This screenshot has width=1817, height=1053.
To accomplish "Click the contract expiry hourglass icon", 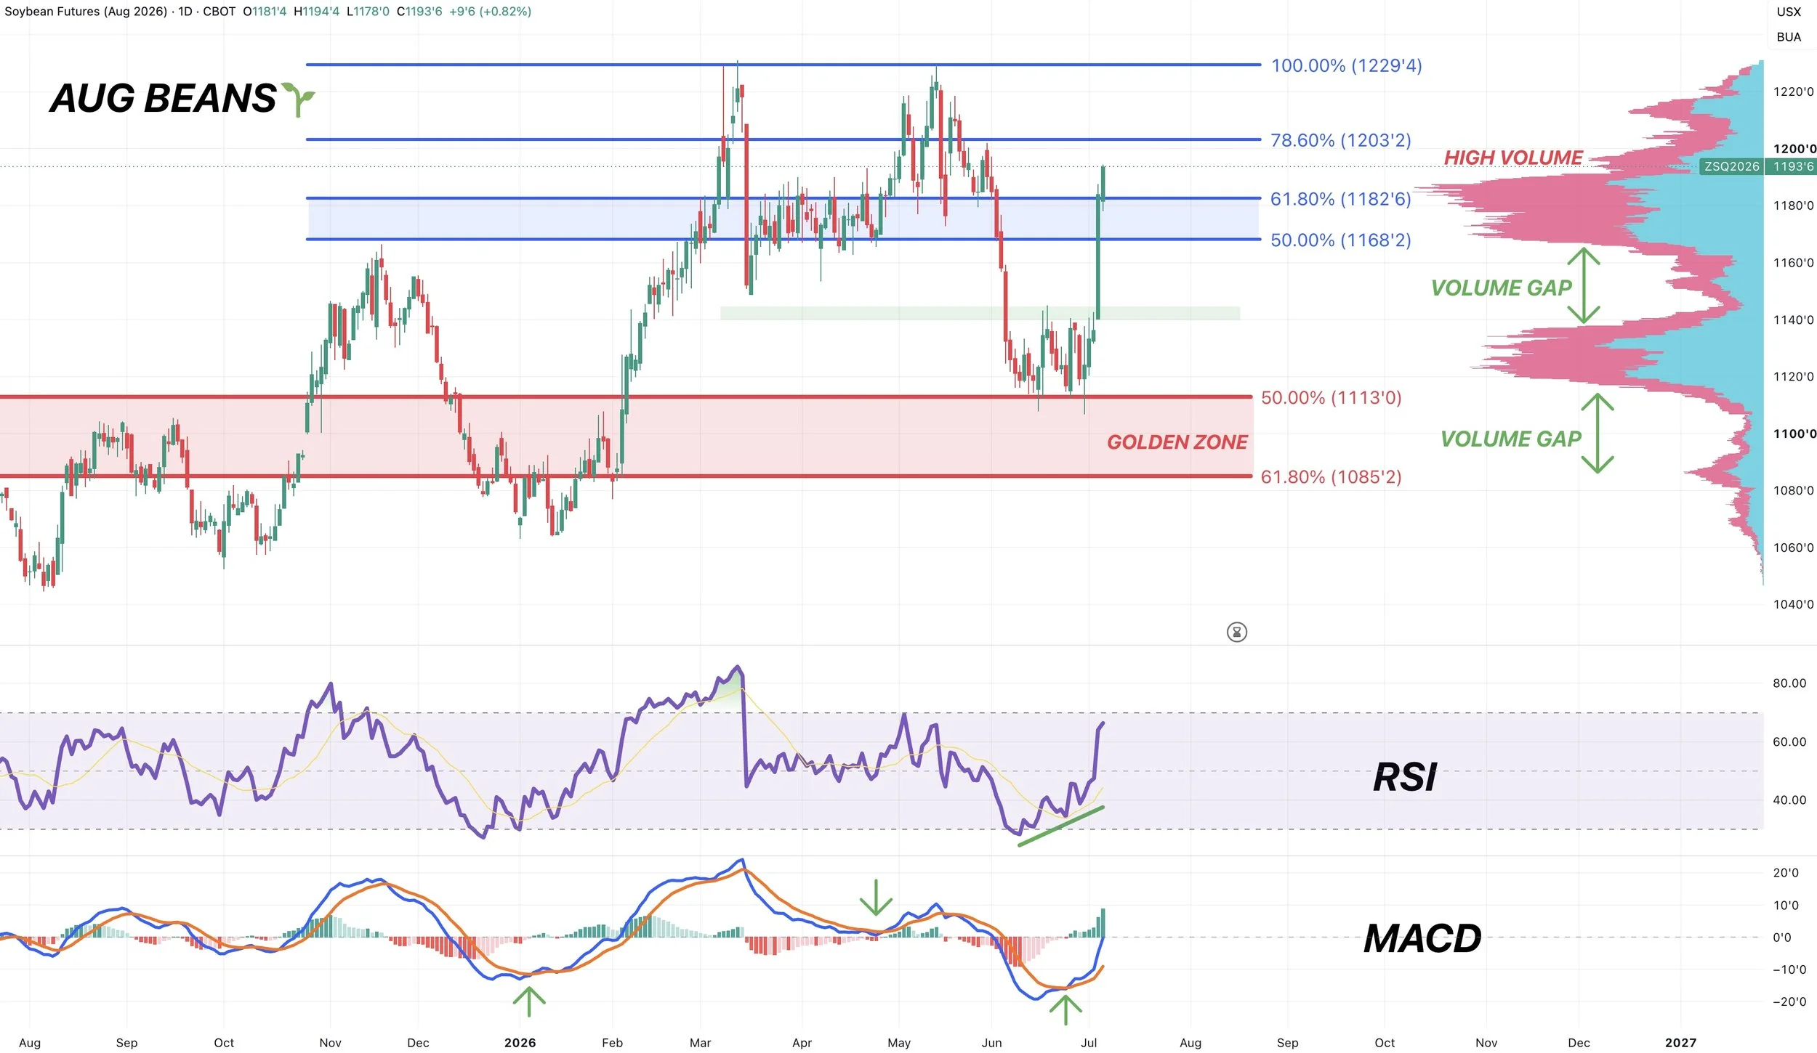I will click(1236, 632).
